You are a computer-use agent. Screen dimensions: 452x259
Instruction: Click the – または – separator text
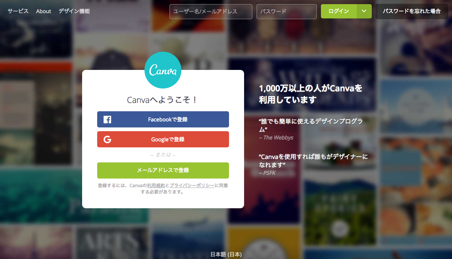[163, 155]
